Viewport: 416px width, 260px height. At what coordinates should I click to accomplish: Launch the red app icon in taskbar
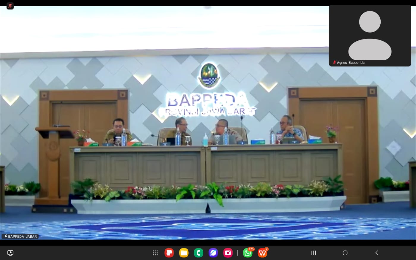pos(169,253)
